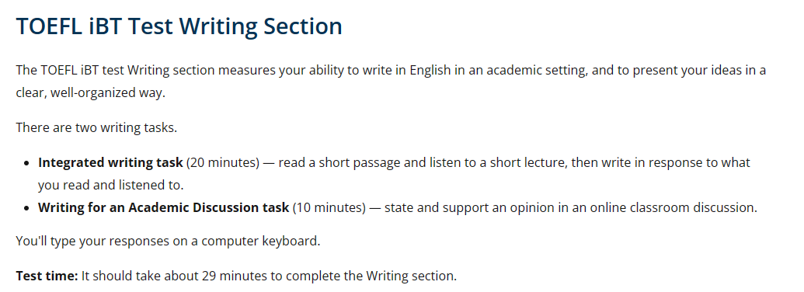804x292 pixels.
Task: Click Writing for an Academic Discussion task label
Action: click(x=164, y=207)
